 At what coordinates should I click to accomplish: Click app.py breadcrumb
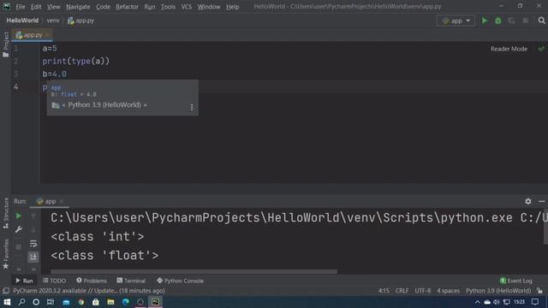(x=81, y=21)
